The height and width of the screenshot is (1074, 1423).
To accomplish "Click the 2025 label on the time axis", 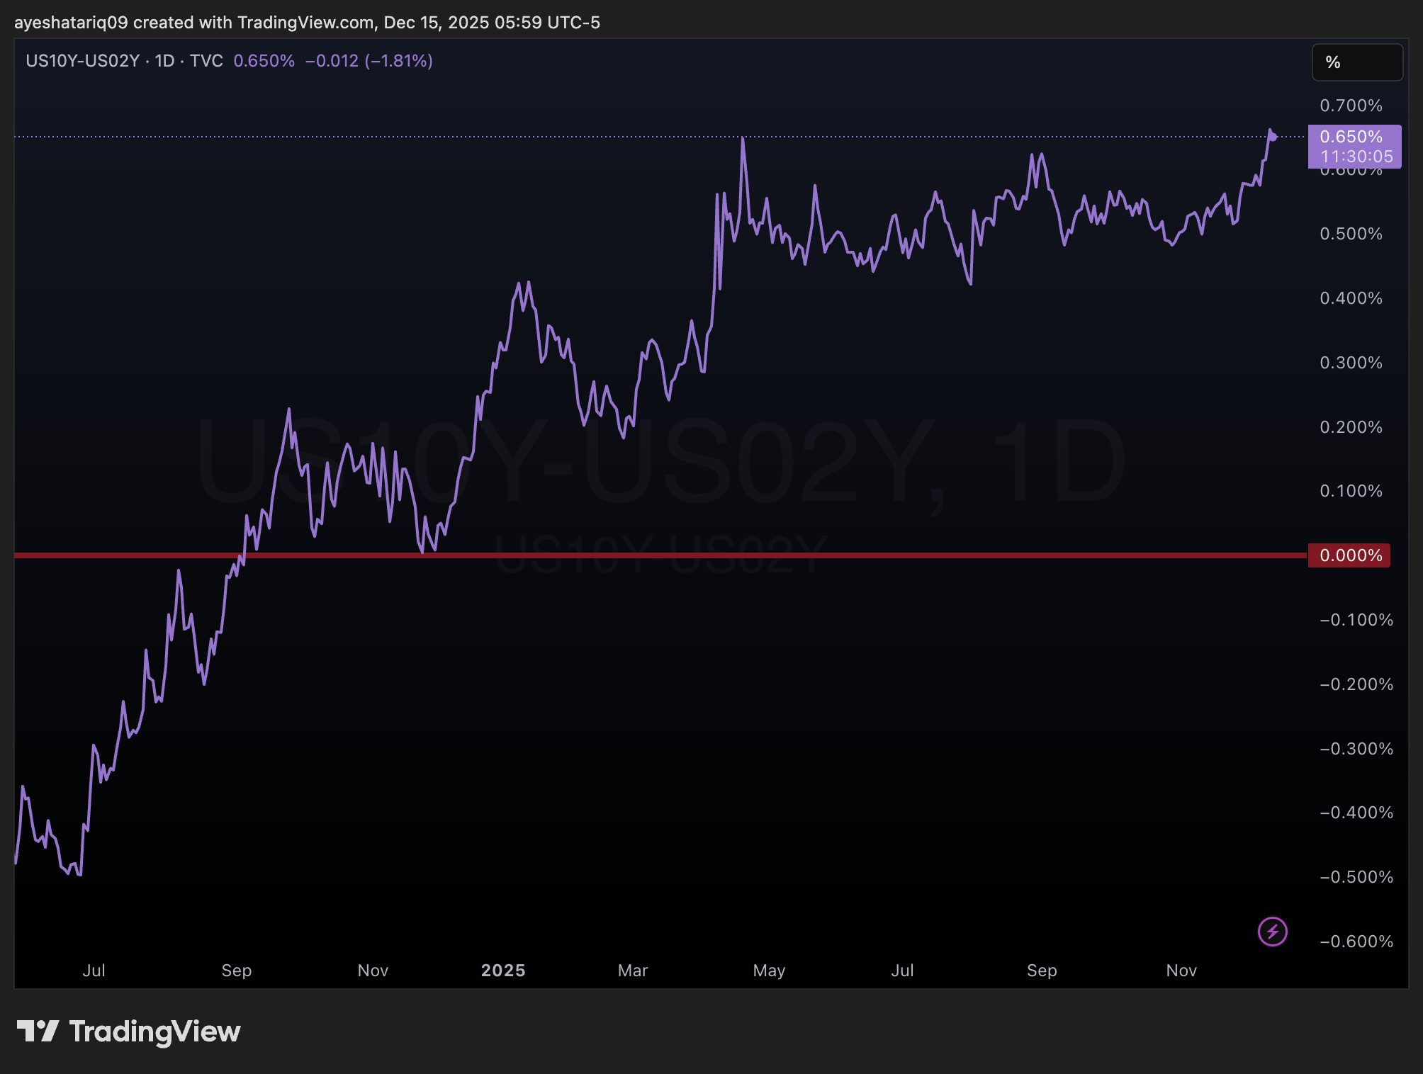I will point(503,971).
